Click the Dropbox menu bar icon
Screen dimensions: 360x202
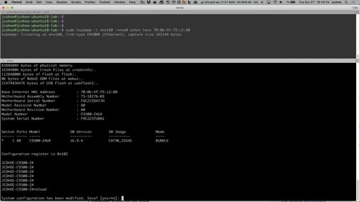click(x=148, y=2)
